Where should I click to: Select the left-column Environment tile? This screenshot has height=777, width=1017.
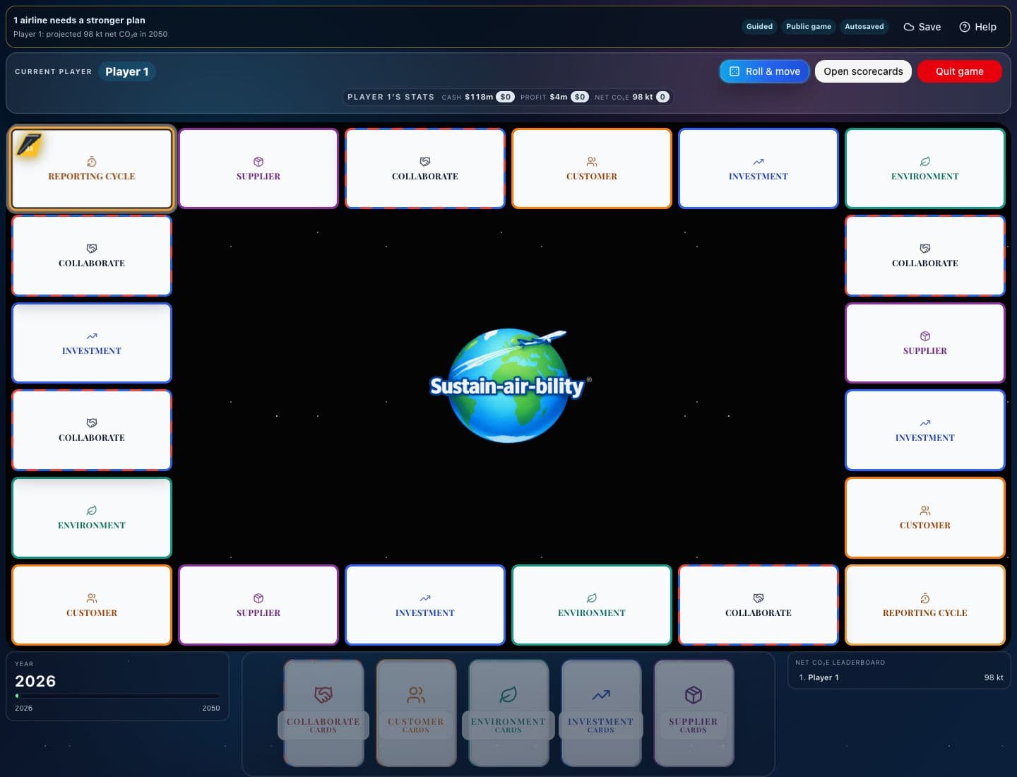point(92,518)
